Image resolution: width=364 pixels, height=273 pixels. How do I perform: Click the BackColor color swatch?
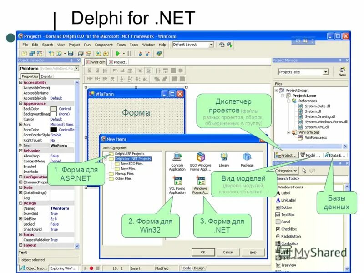tap(54, 109)
